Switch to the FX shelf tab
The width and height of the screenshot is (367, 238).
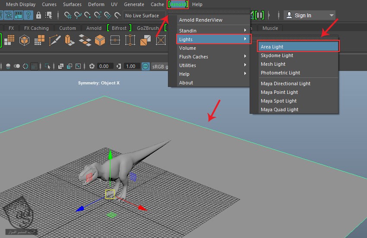click(x=11, y=28)
